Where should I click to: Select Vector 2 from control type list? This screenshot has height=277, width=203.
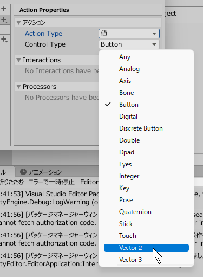tap(146, 248)
